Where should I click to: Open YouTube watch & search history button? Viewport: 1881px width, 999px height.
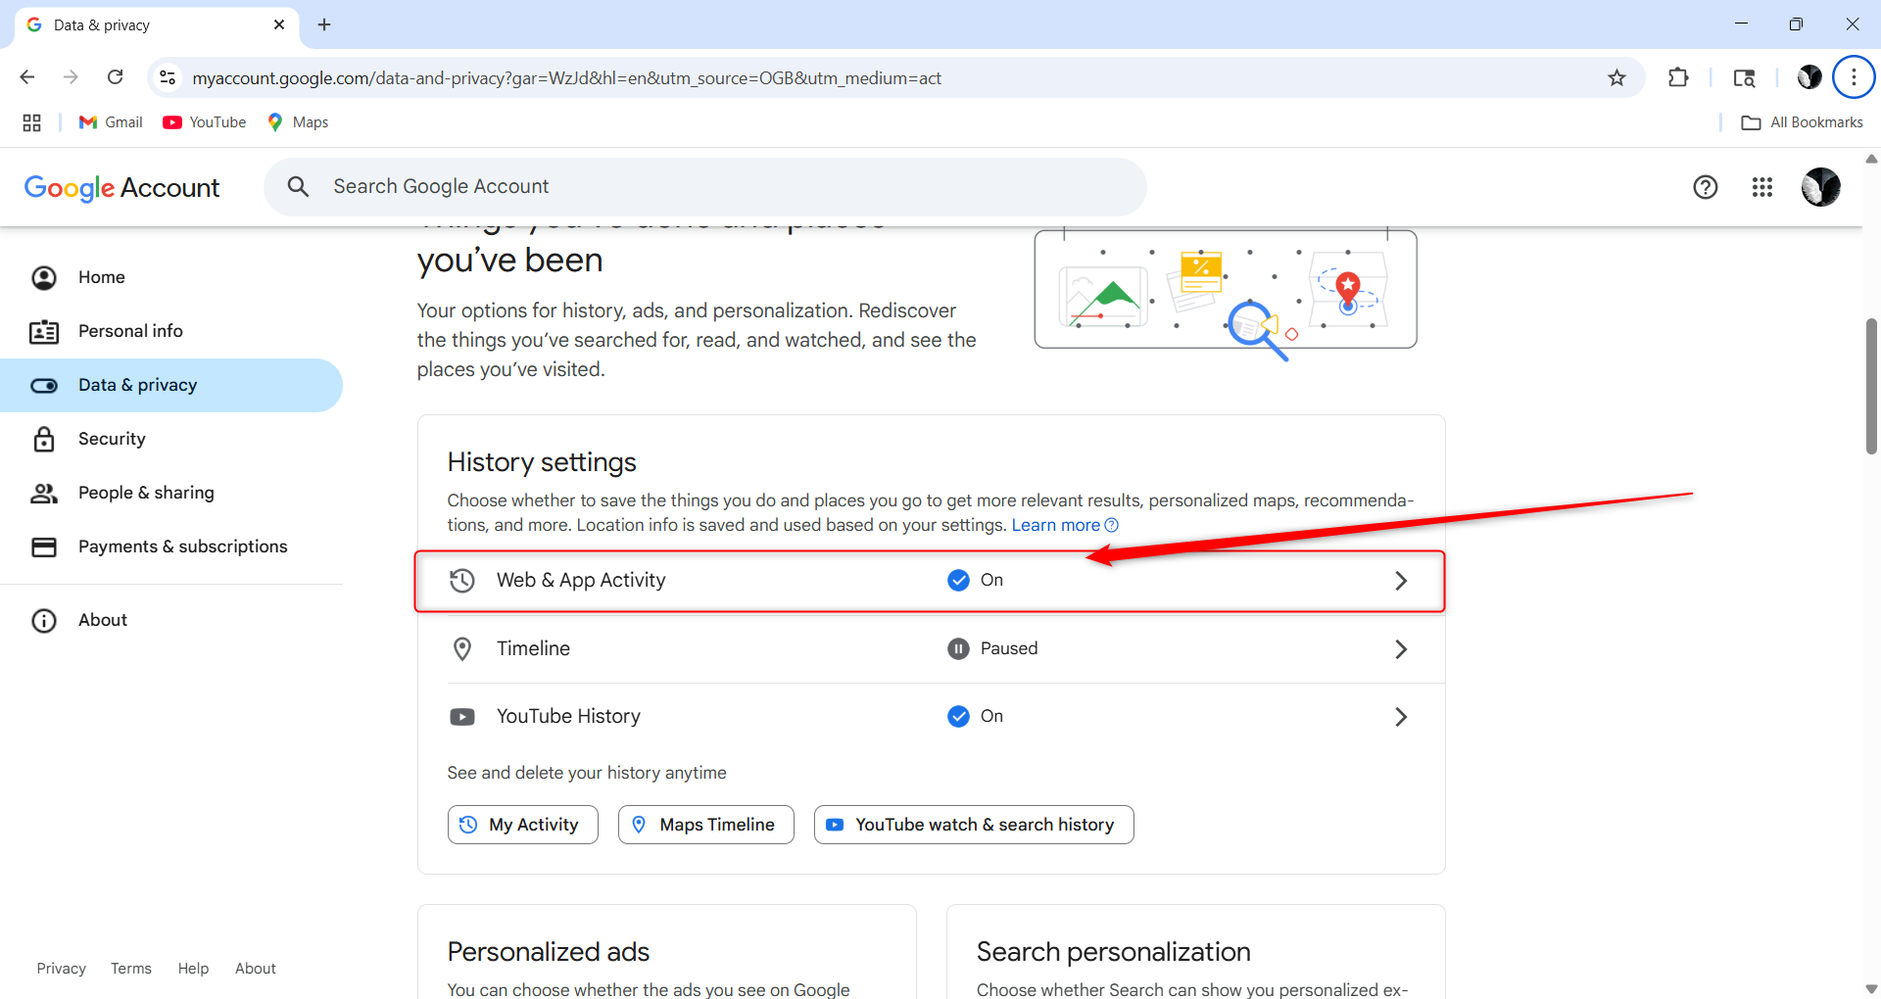(974, 825)
